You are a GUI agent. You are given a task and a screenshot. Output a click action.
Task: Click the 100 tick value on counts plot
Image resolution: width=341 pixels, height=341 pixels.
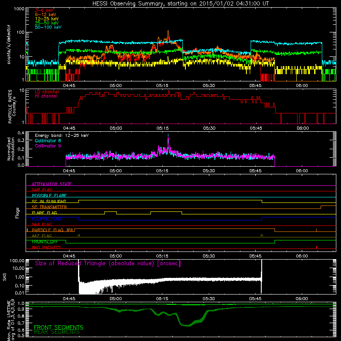coord(20,32)
